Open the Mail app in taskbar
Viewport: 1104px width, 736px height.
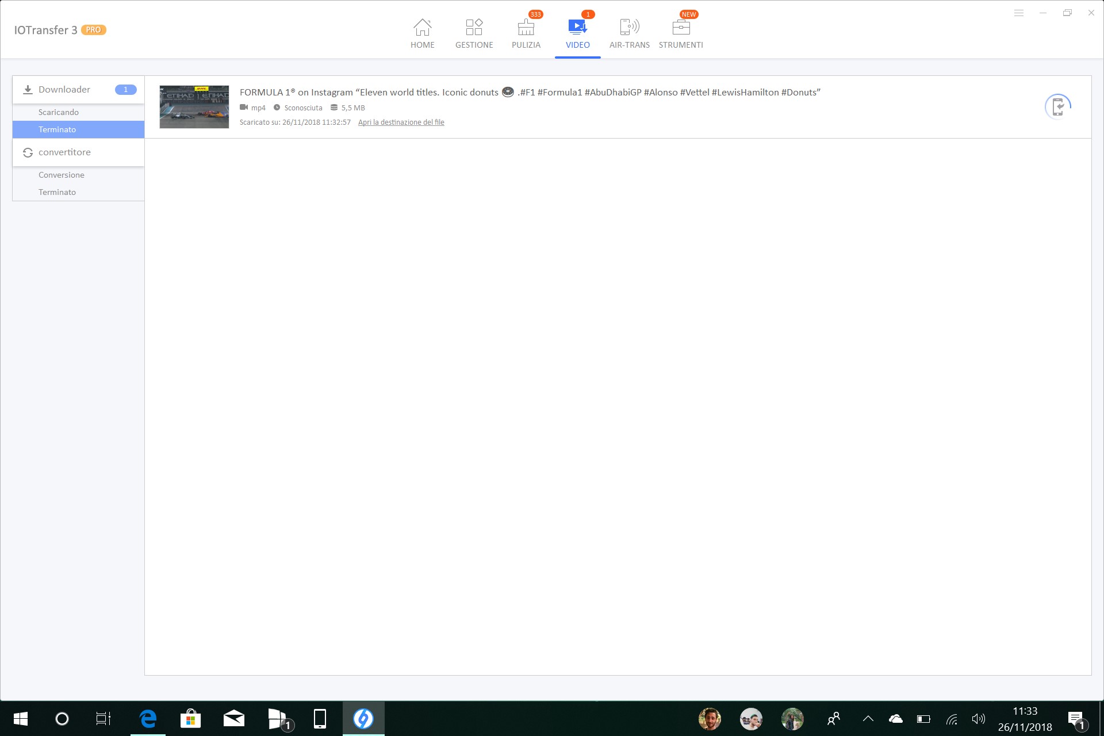tap(234, 719)
